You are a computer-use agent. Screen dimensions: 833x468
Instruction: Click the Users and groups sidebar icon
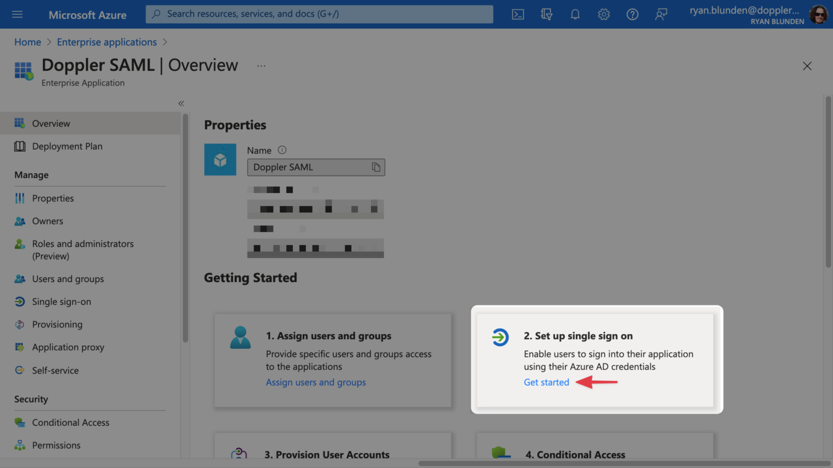[20, 279]
